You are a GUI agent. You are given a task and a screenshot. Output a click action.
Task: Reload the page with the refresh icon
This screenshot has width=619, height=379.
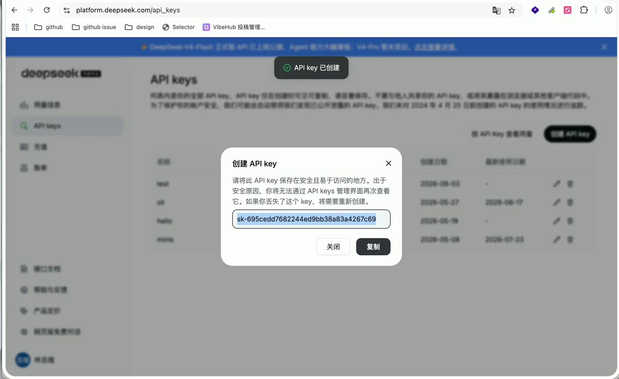(47, 10)
